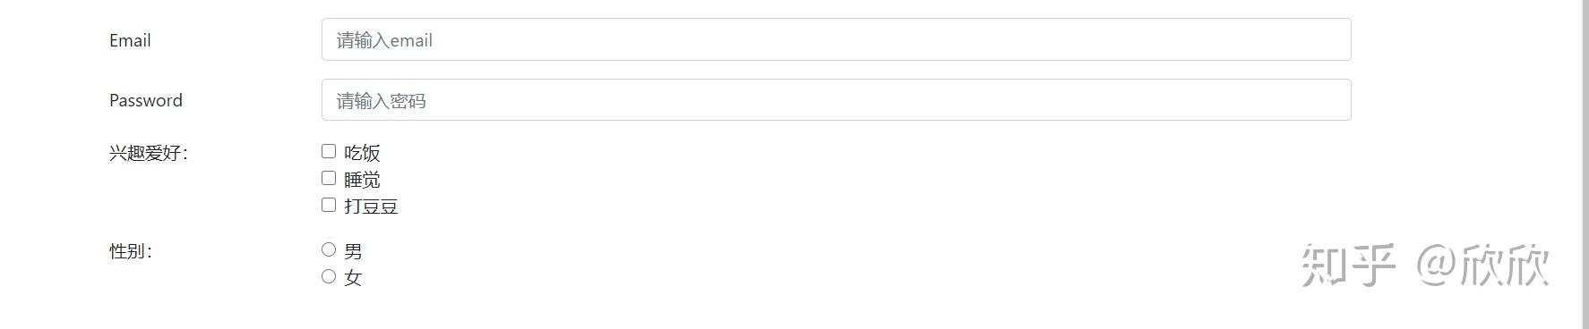The width and height of the screenshot is (1589, 329).
Task: Click the 女 option label
Action: pyautogui.click(x=353, y=278)
